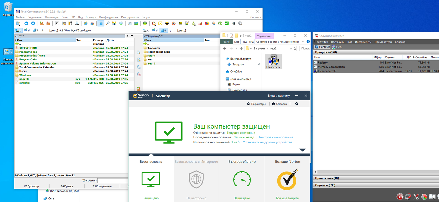The image size is (439, 202).
Task: Click the forward arrow in Total Commander toolbar
Action: (33, 23)
